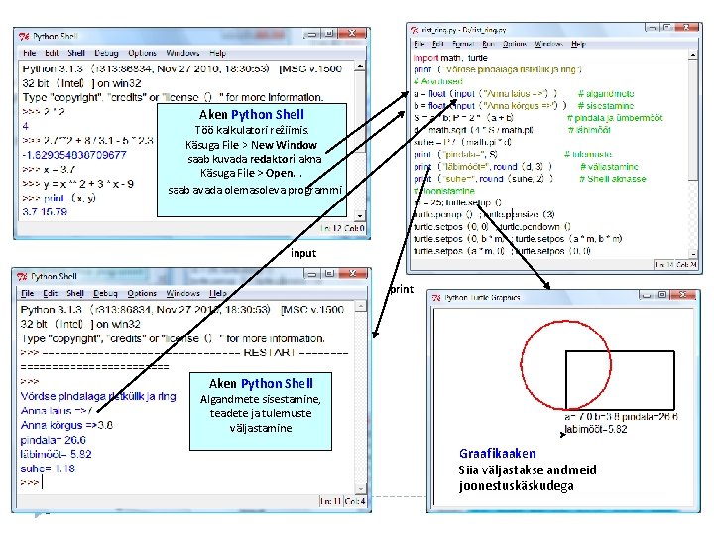Click scroll-down arrow in top Python Shell
Screen dimensions: 714x536
point(360,215)
